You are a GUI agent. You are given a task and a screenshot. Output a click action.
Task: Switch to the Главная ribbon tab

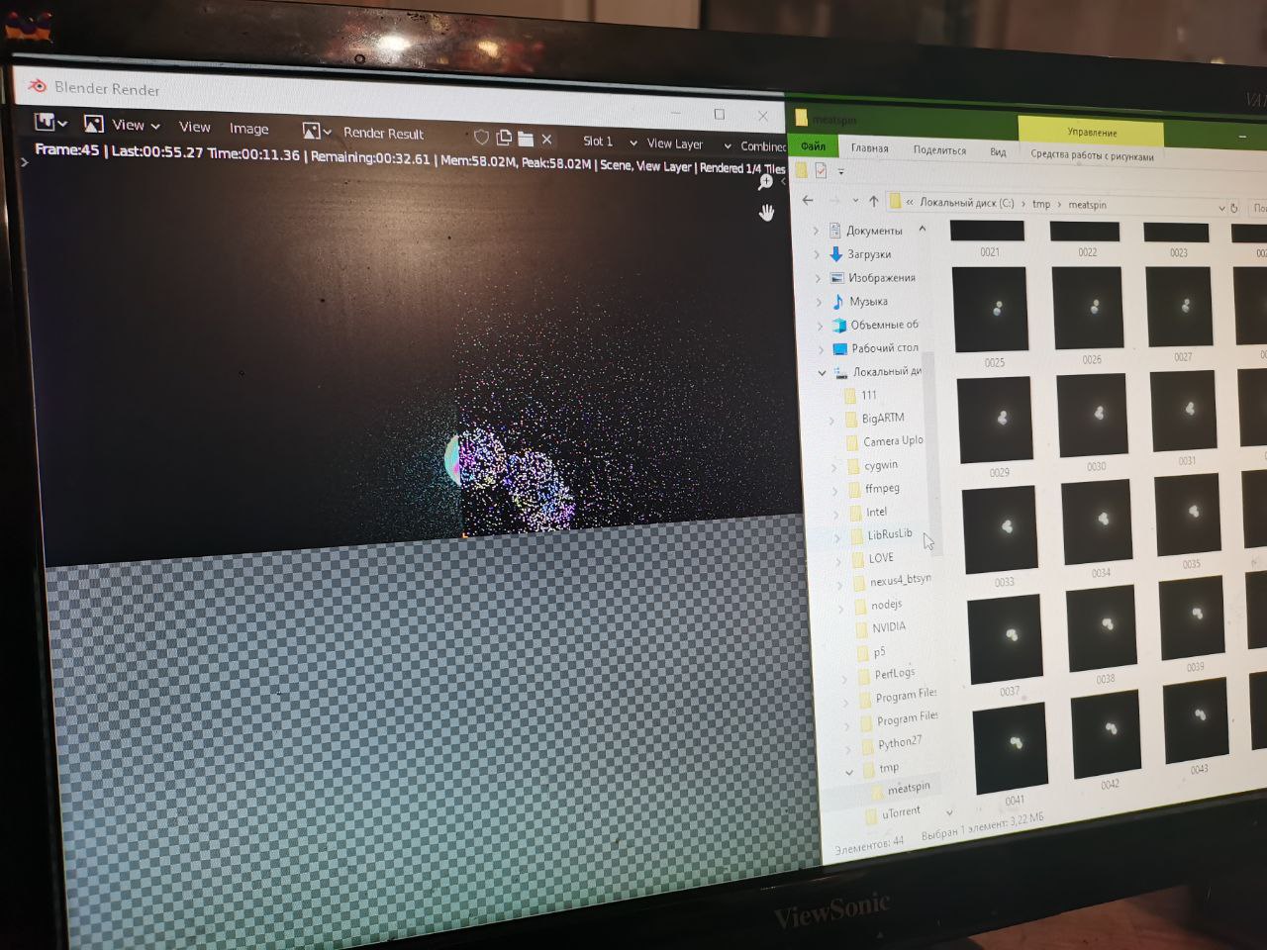[869, 148]
